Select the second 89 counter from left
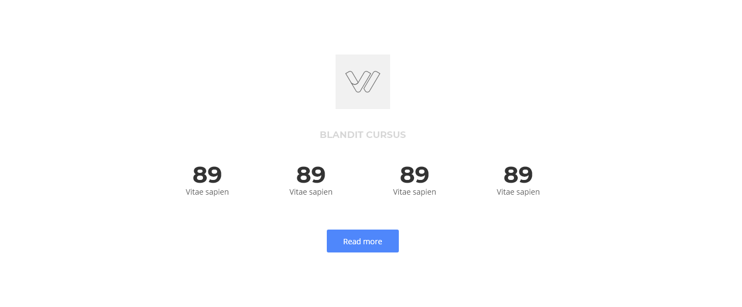Image resolution: width=742 pixels, height=307 pixels. click(311, 175)
